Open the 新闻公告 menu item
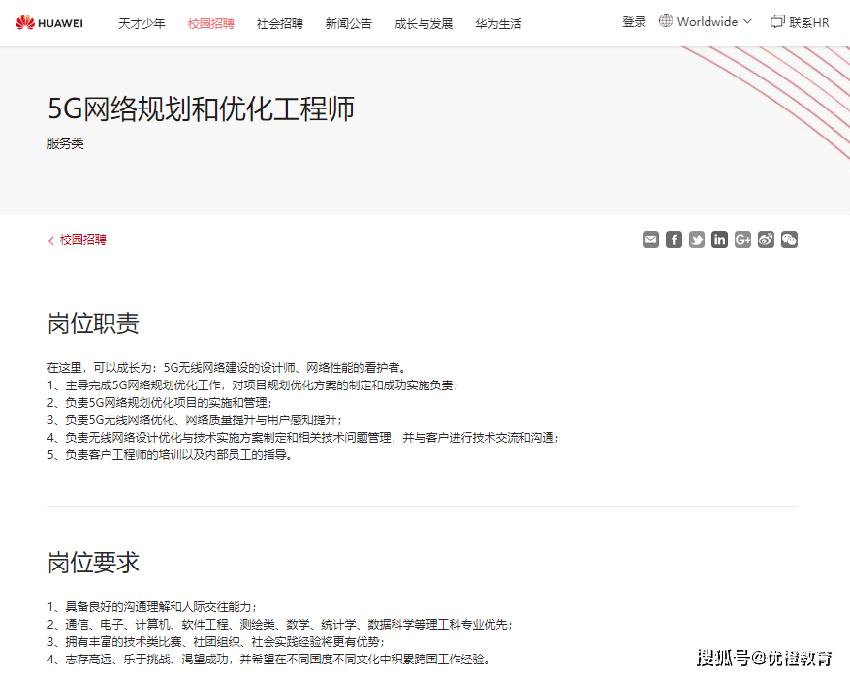The width and height of the screenshot is (850, 676). 349,23
